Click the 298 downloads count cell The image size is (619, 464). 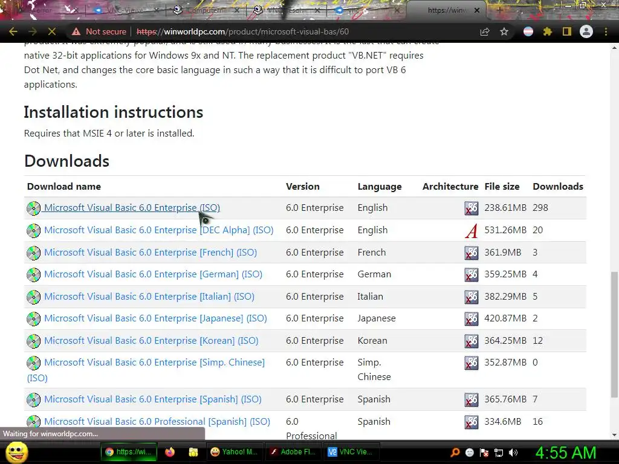pos(540,208)
